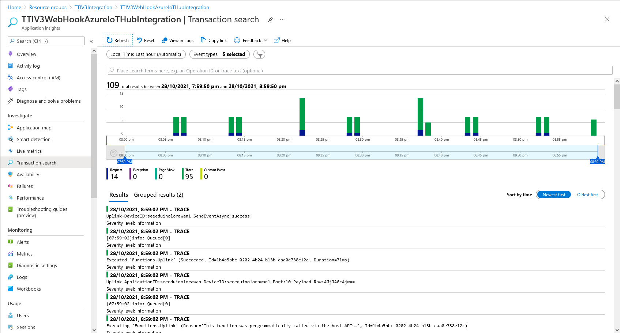Expand the Feedback dropdown
Screen dimensions: 621x333
tap(266, 41)
